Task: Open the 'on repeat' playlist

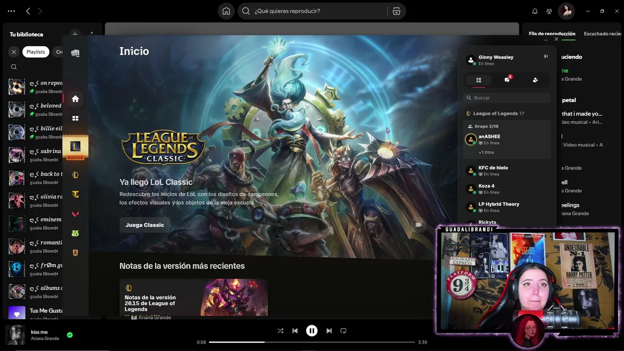Action: 35,87
